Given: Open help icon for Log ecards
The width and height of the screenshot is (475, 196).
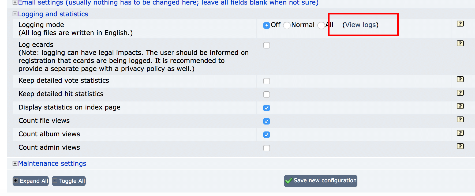Looking at the screenshot, I should pyautogui.click(x=460, y=43).
